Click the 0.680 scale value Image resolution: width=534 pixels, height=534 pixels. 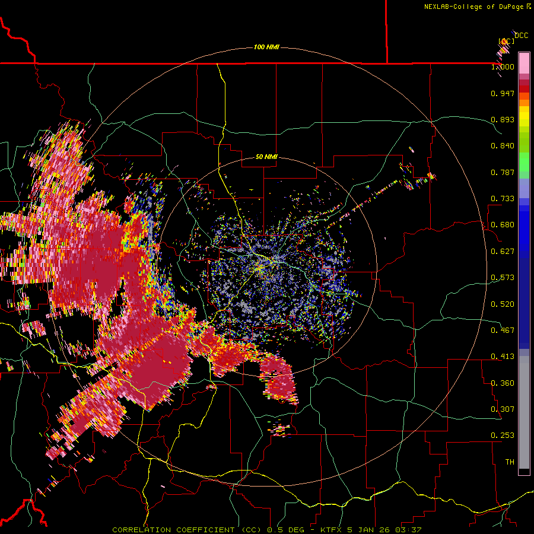coord(503,225)
